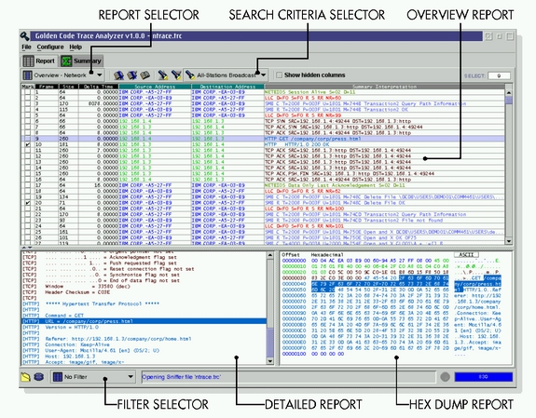
Task: Switch to the Summary tab
Action: (81, 61)
